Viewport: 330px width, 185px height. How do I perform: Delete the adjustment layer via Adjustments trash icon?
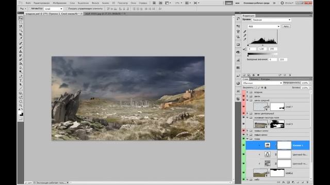(290, 75)
